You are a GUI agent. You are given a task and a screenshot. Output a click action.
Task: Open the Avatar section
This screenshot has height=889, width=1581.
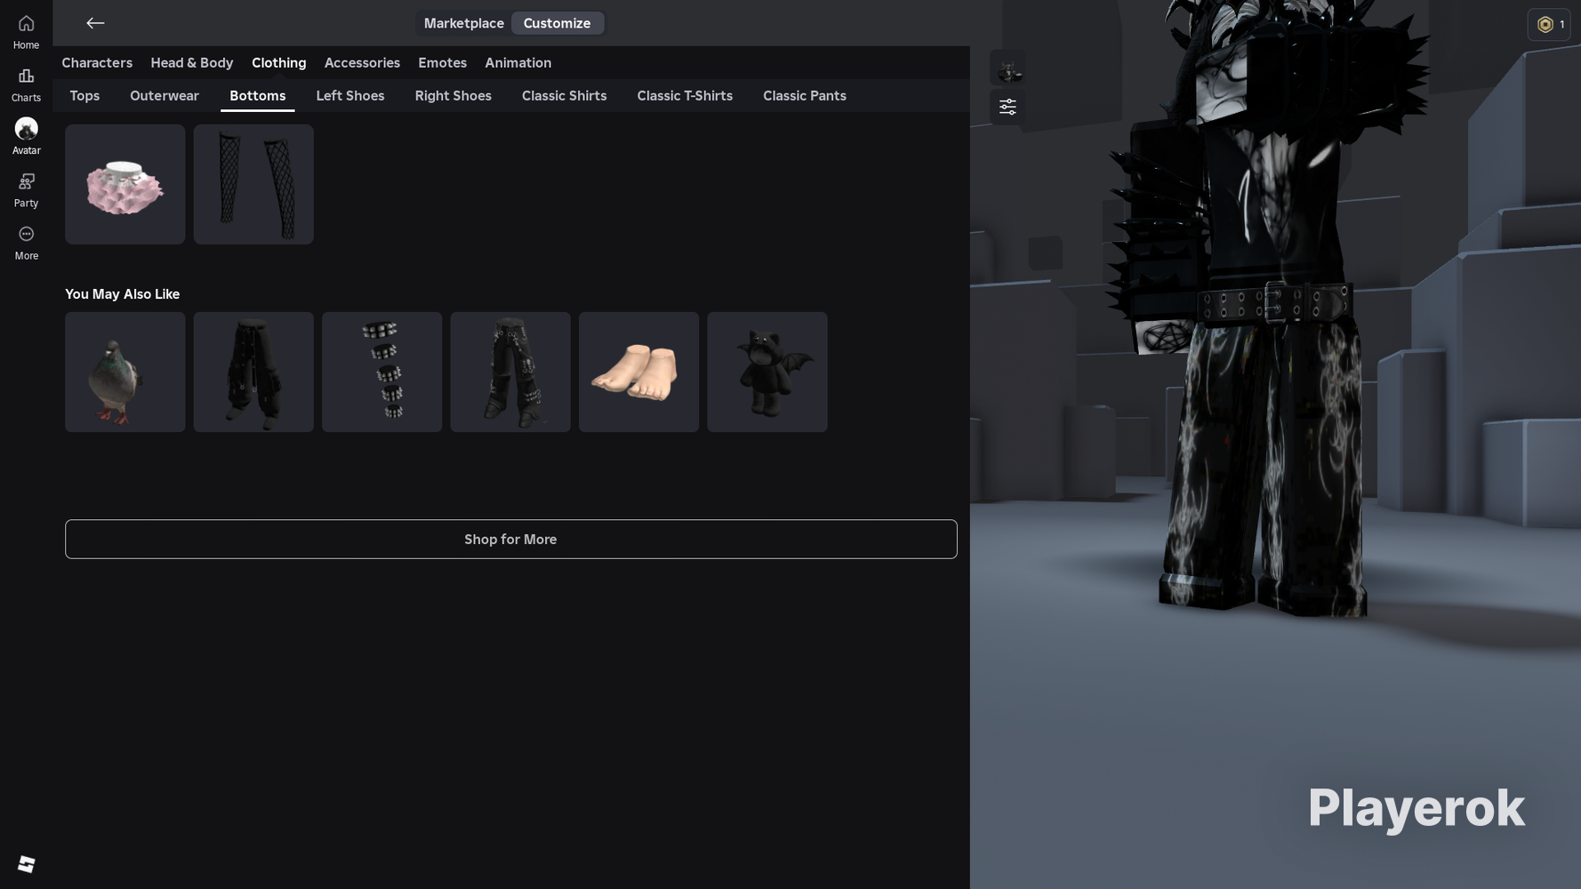point(26,137)
